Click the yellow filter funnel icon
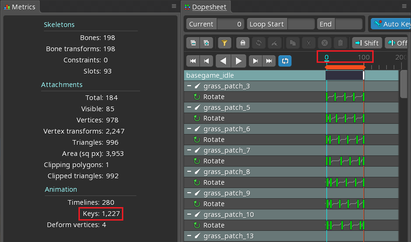The height and width of the screenshot is (242, 411). click(x=224, y=43)
